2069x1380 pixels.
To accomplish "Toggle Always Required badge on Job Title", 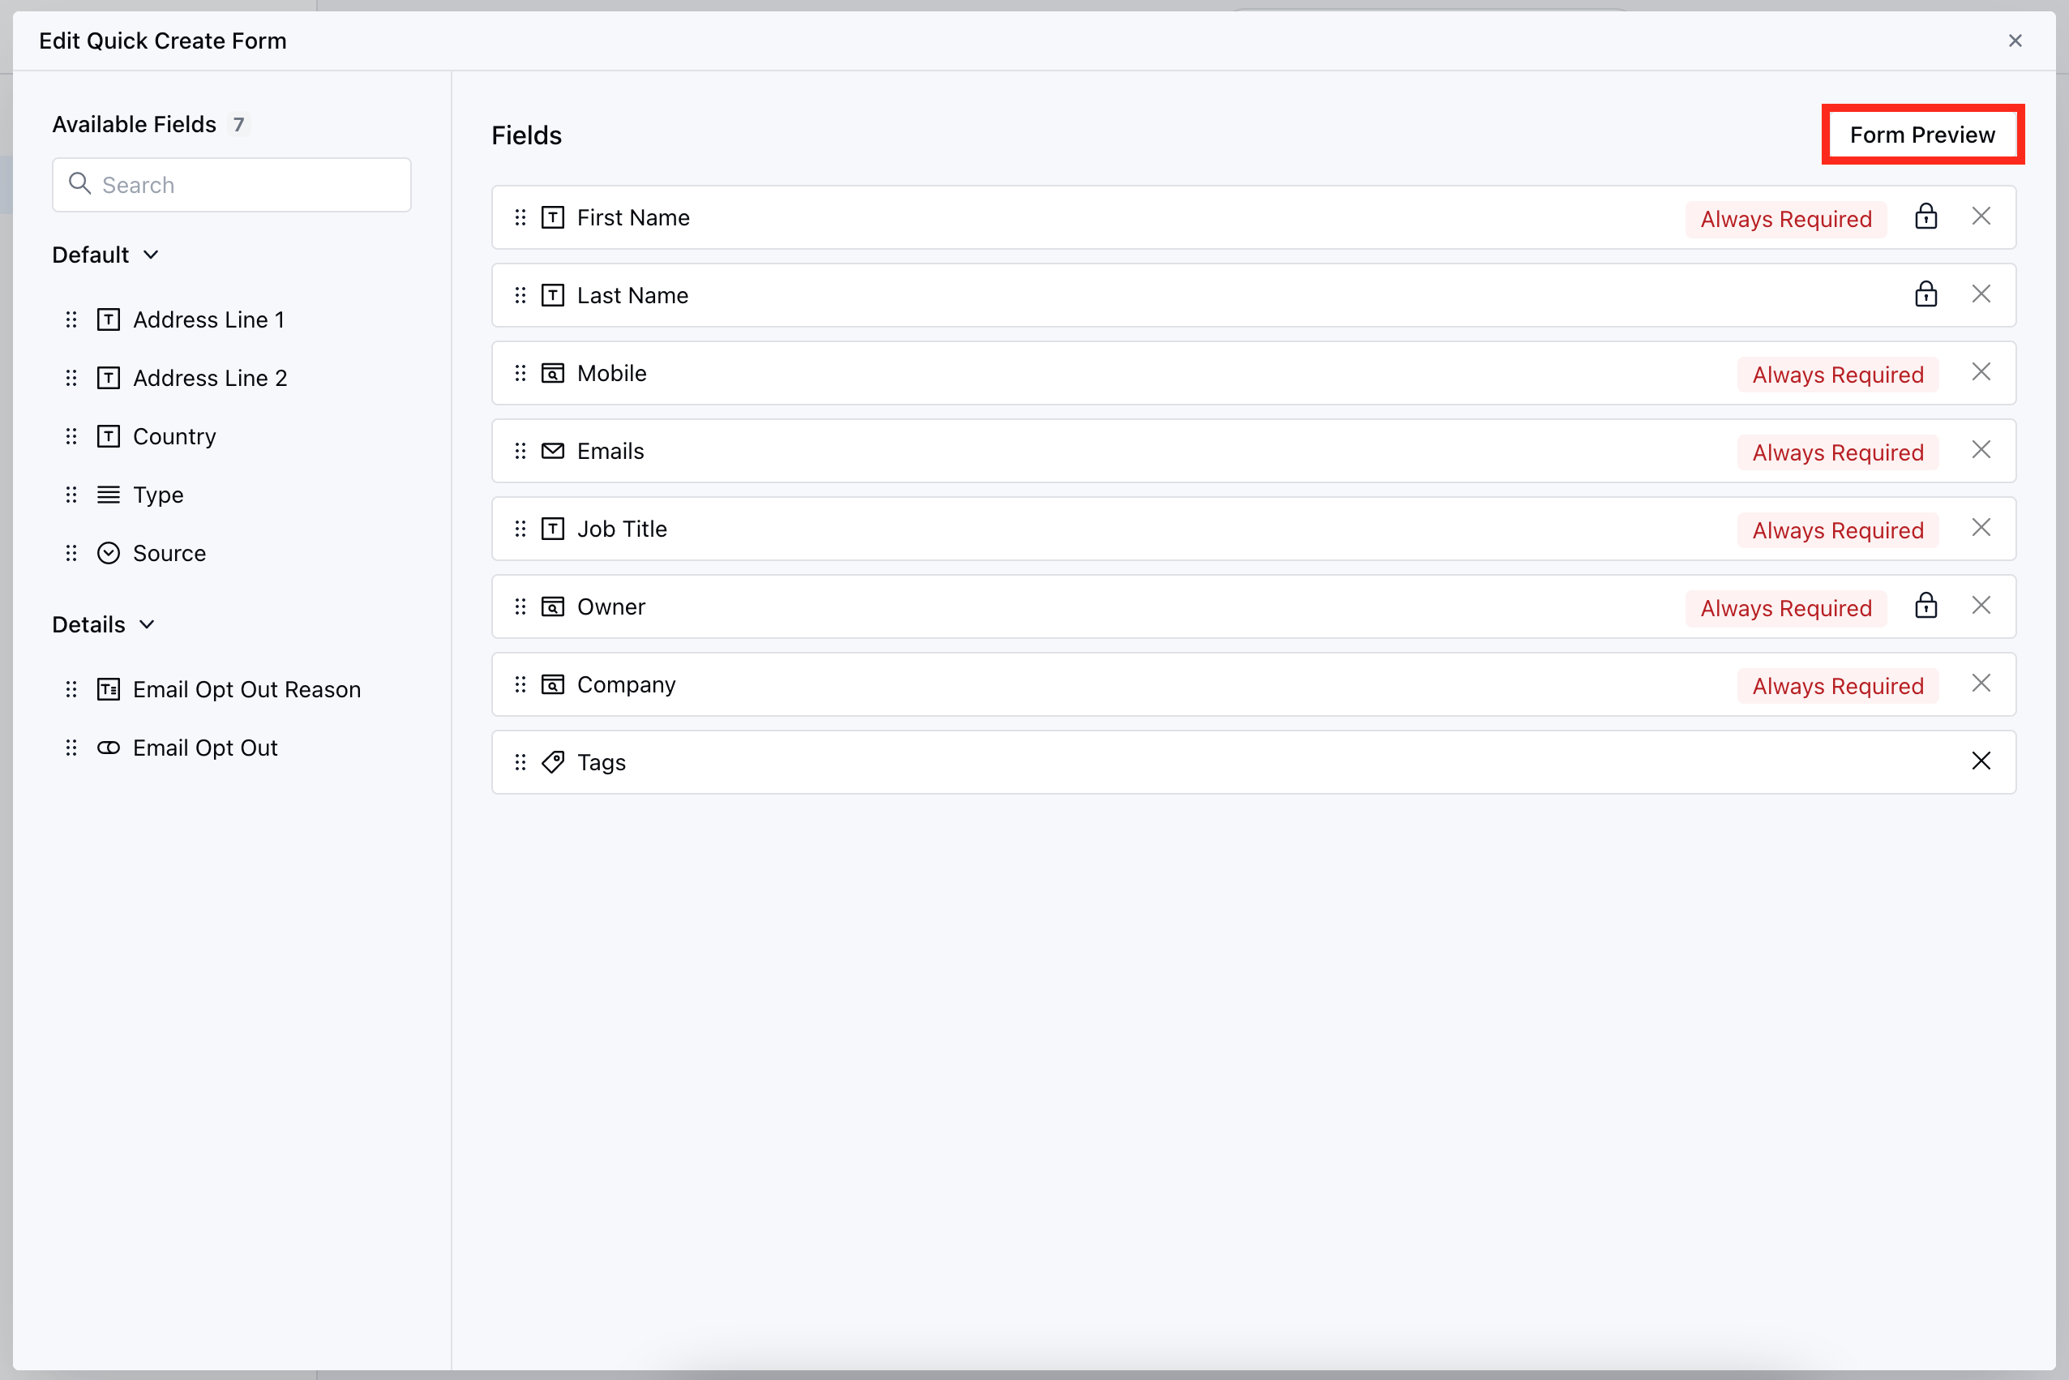I will pos(1836,529).
